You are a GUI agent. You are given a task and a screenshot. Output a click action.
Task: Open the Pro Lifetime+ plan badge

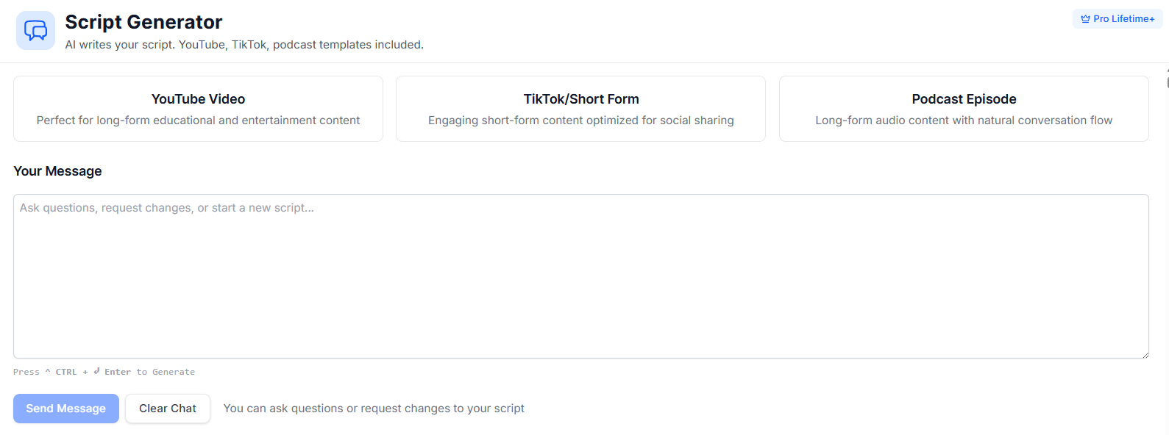click(x=1118, y=19)
